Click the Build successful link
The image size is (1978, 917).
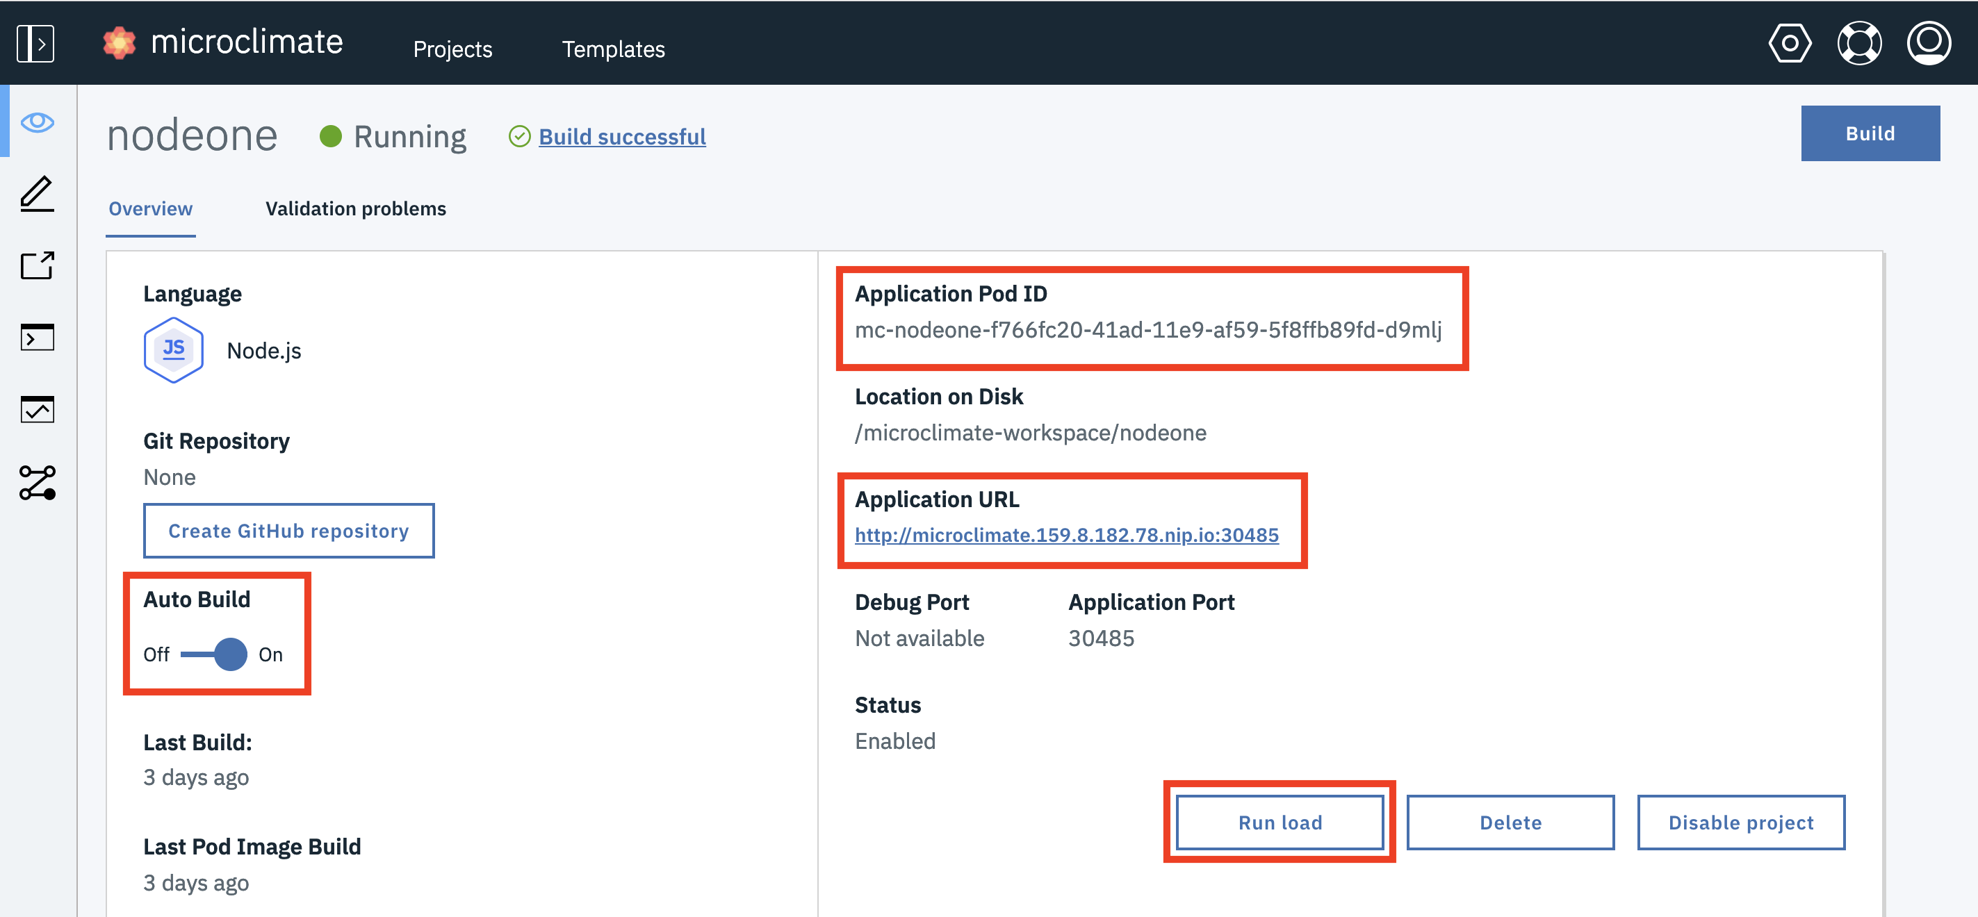point(622,137)
